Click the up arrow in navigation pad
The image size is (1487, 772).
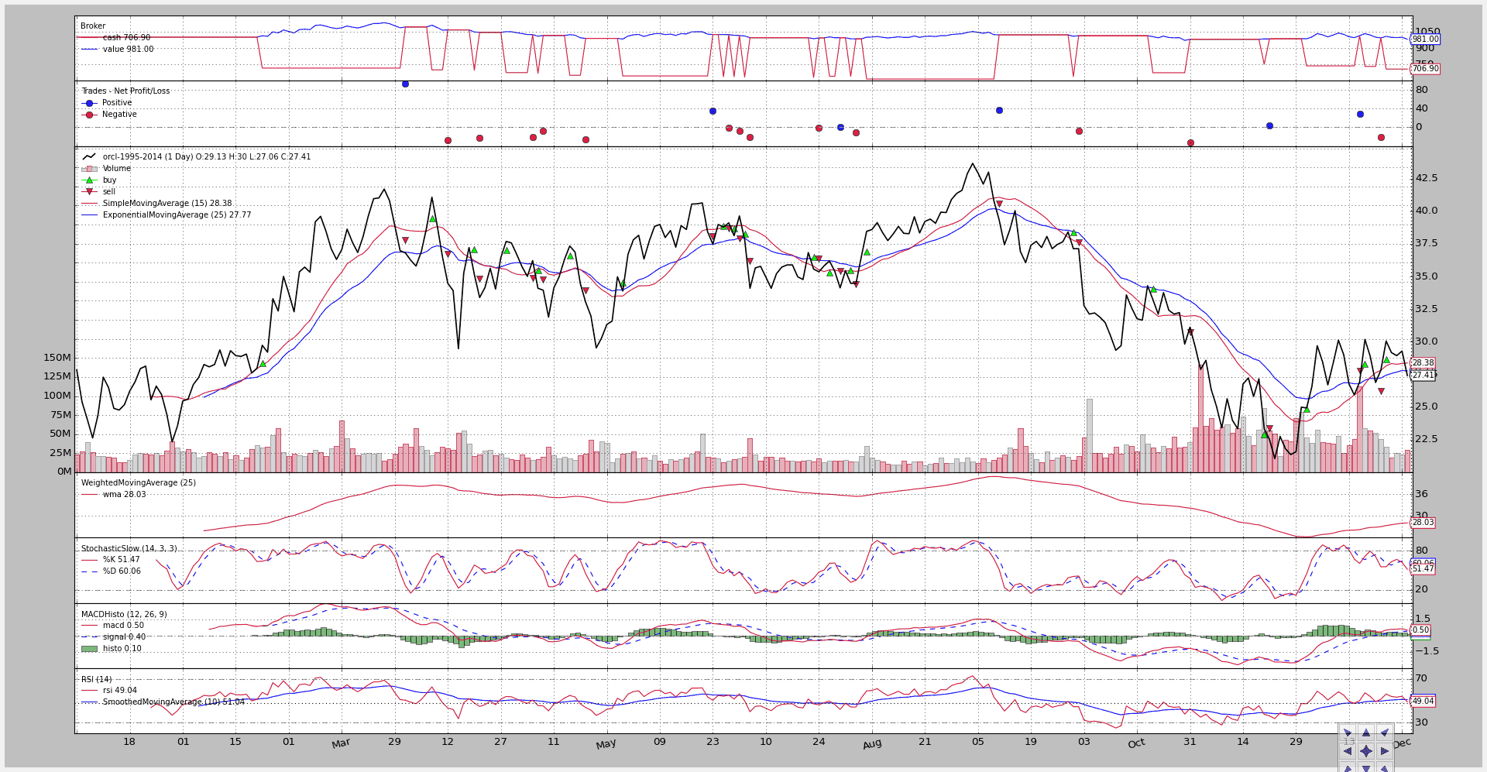(1366, 733)
